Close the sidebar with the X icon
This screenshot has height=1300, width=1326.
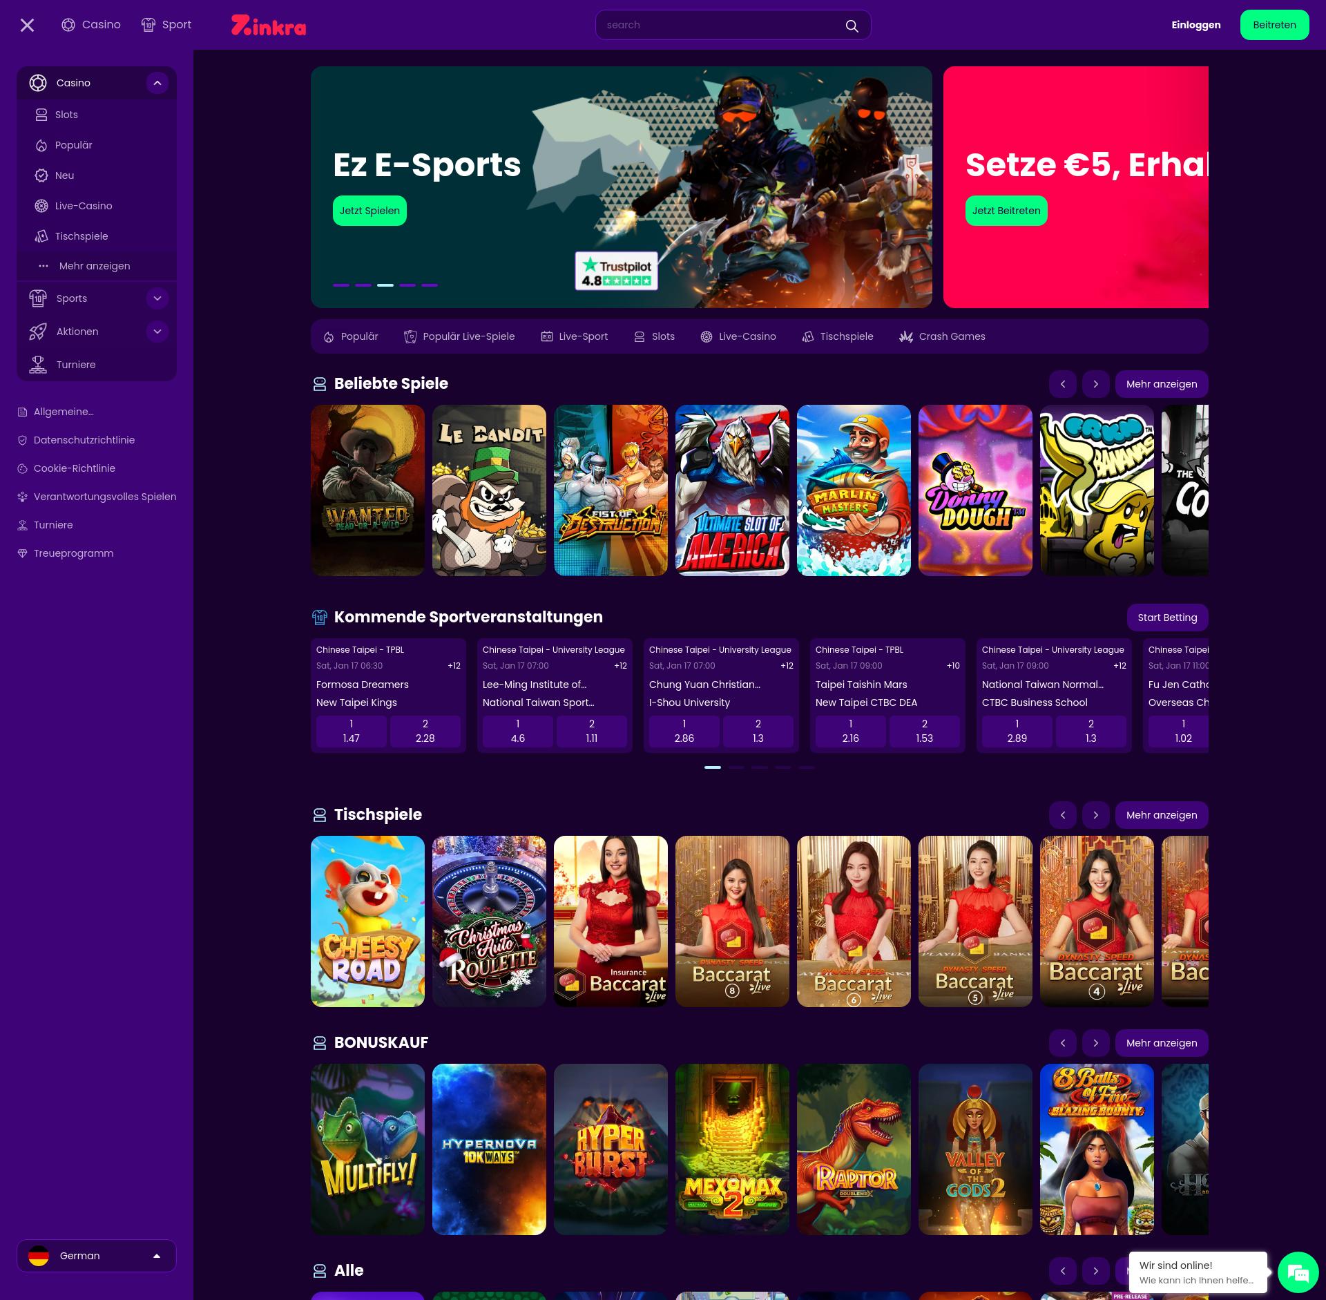click(27, 26)
